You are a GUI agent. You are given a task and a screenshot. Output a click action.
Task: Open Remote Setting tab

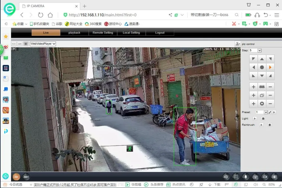click(x=103, y=33)
